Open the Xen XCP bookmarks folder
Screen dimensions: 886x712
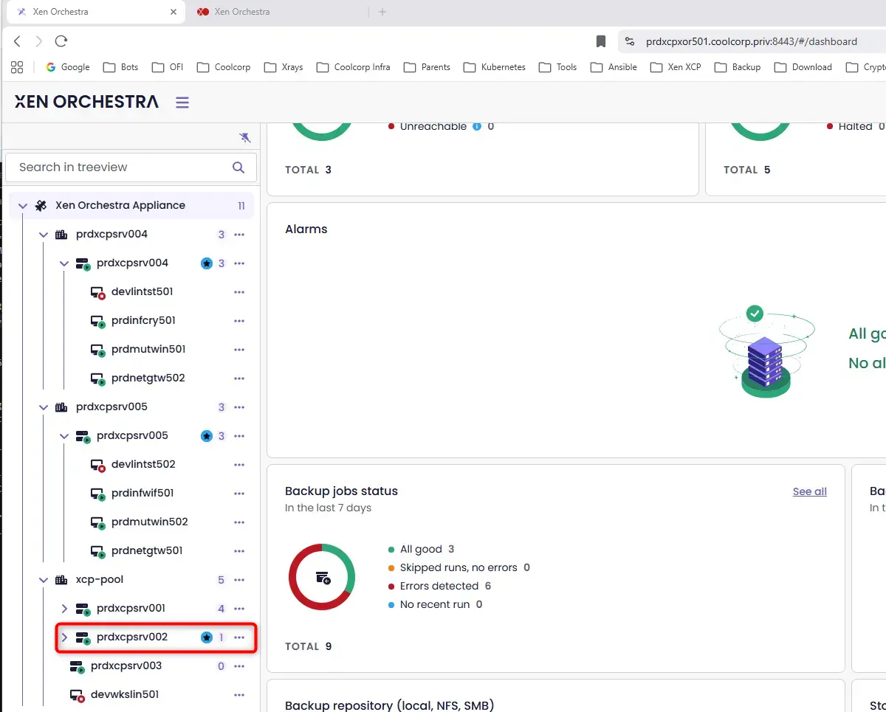676,67
